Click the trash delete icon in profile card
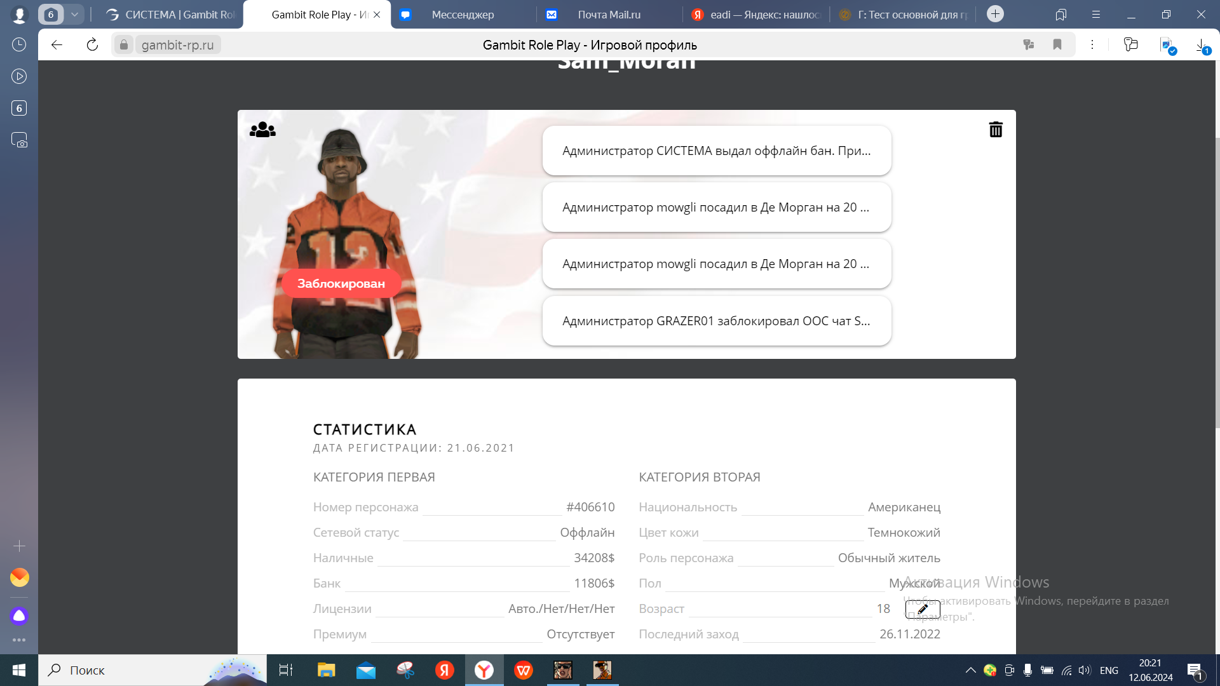 pyautogui.click(x=996, y=130)
